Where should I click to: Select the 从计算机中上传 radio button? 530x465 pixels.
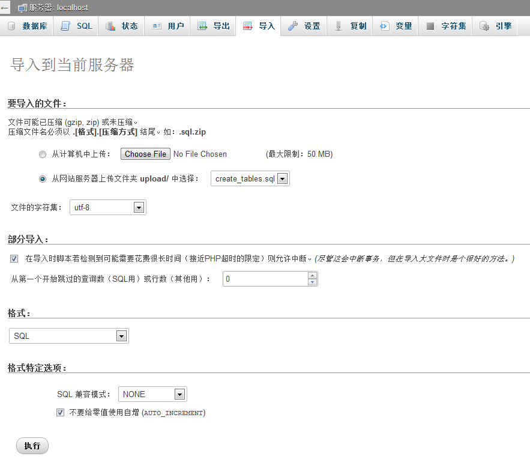tap(42, 154)
